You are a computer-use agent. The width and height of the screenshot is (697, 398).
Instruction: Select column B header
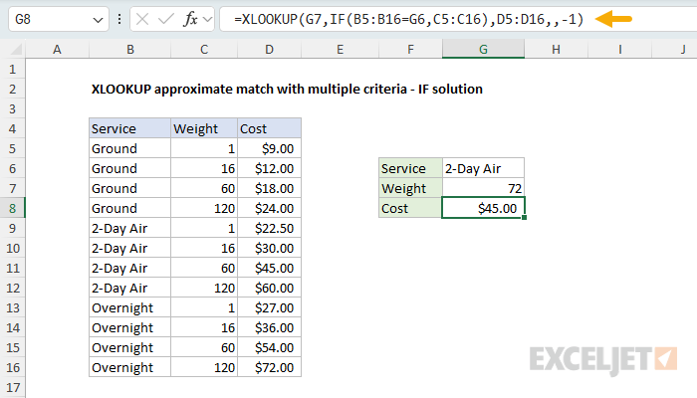click(x=129, y=50)
